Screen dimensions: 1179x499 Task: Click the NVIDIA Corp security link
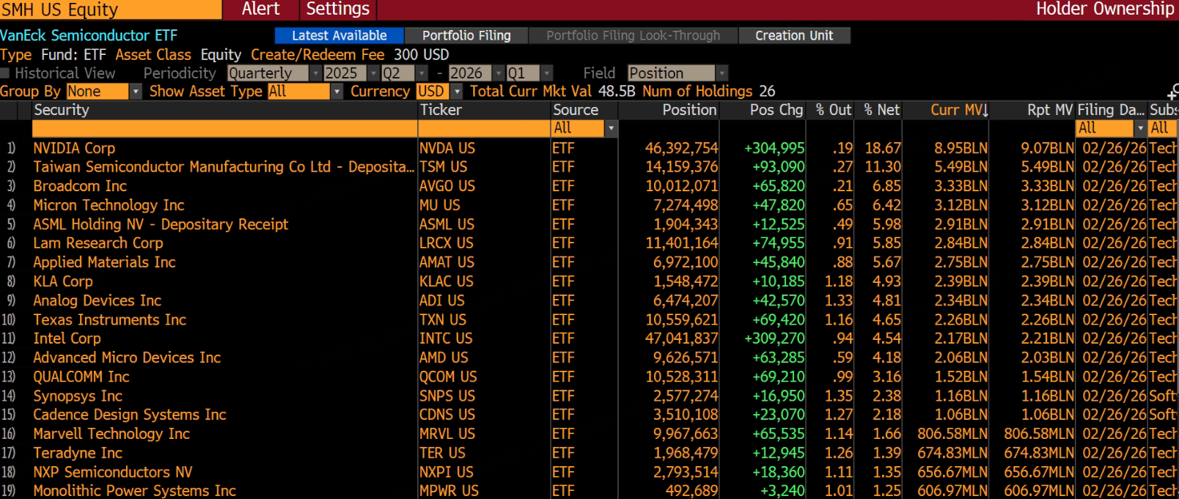coord(74,148)
